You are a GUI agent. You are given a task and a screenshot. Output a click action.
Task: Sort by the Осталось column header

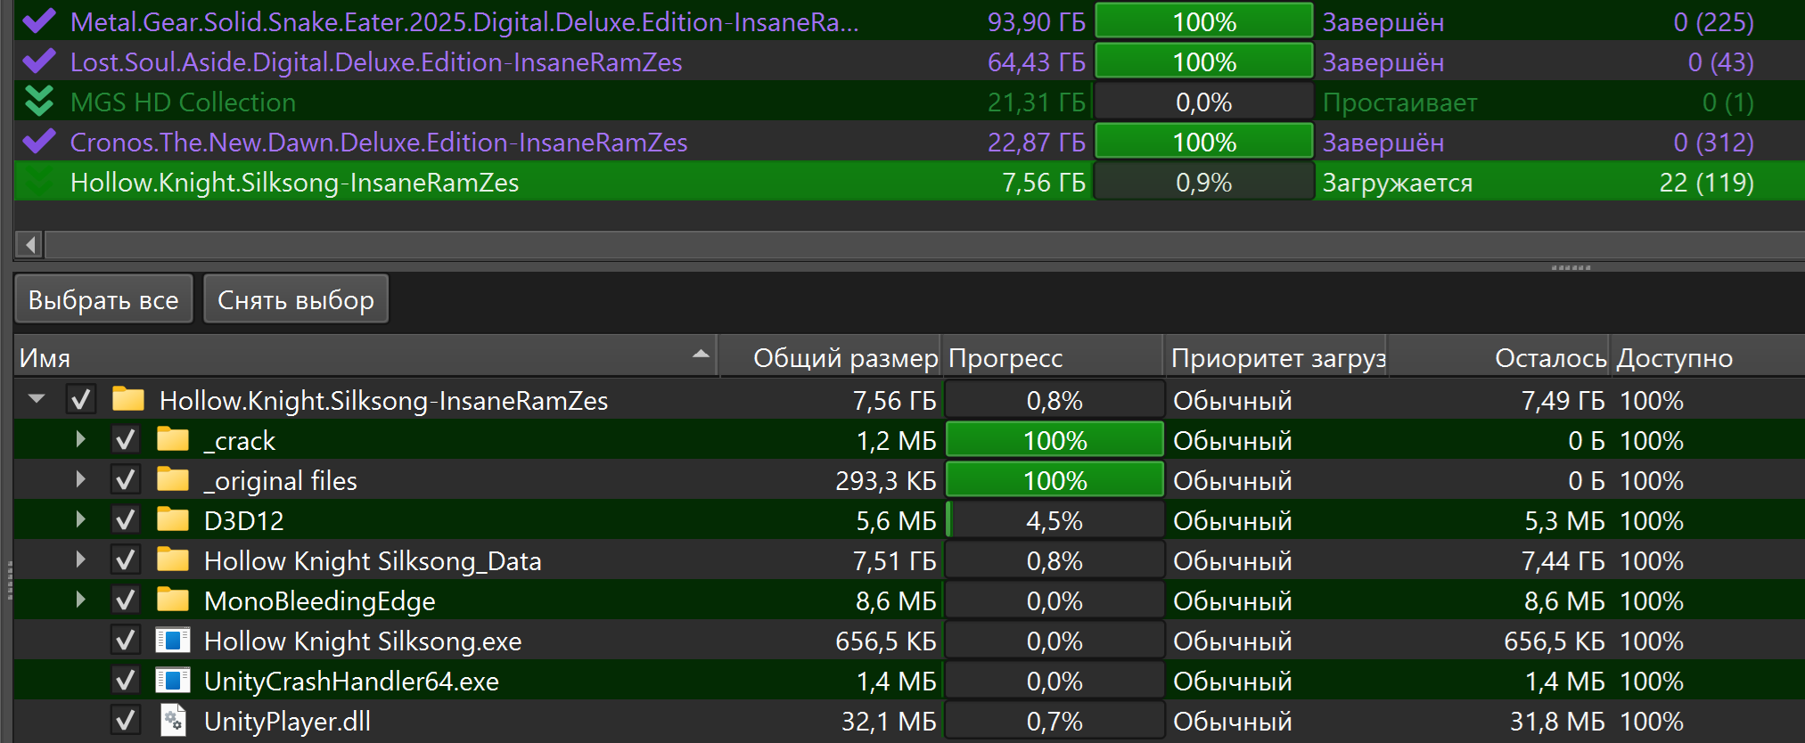pyautogui.click(x=1499, y=357)
